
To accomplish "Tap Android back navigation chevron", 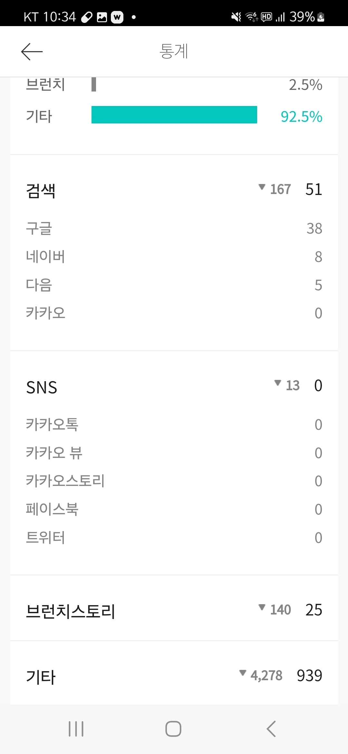I will [x=271, y=729].
